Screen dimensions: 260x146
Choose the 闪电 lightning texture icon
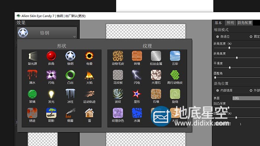137,75
